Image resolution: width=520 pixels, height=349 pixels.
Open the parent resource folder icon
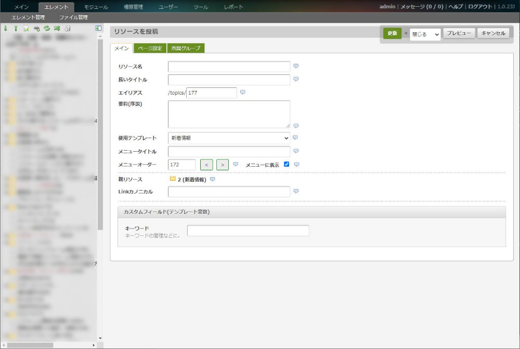coord(173,179)
